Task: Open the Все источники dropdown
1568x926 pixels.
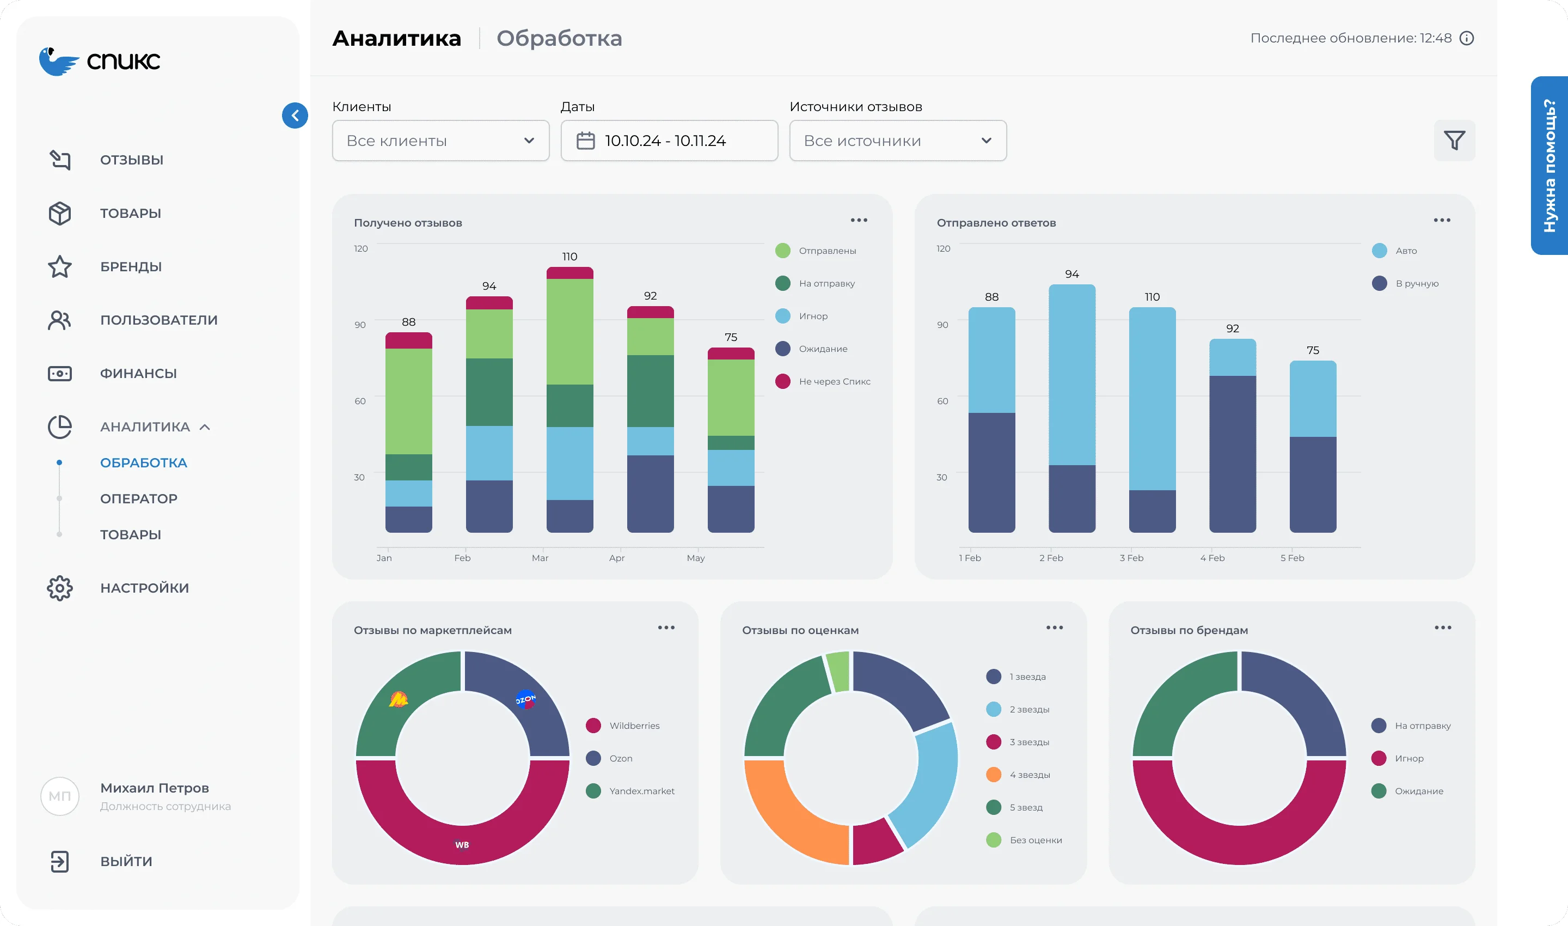Action: [897, 141]
